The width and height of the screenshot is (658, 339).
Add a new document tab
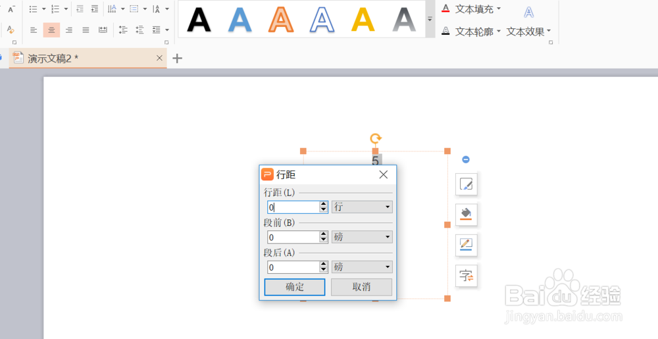178,59
